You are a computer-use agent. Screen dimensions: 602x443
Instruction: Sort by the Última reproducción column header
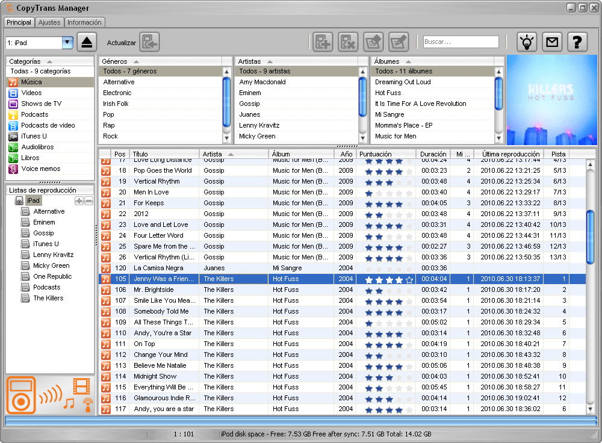pos(508,154)
